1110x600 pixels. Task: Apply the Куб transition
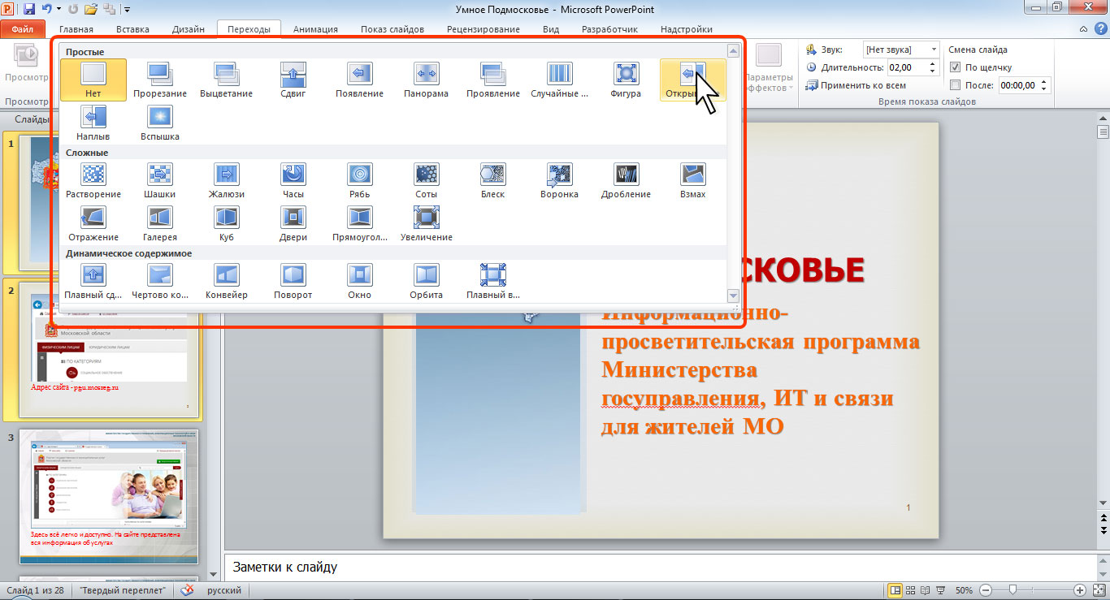(x=226, y=223)
